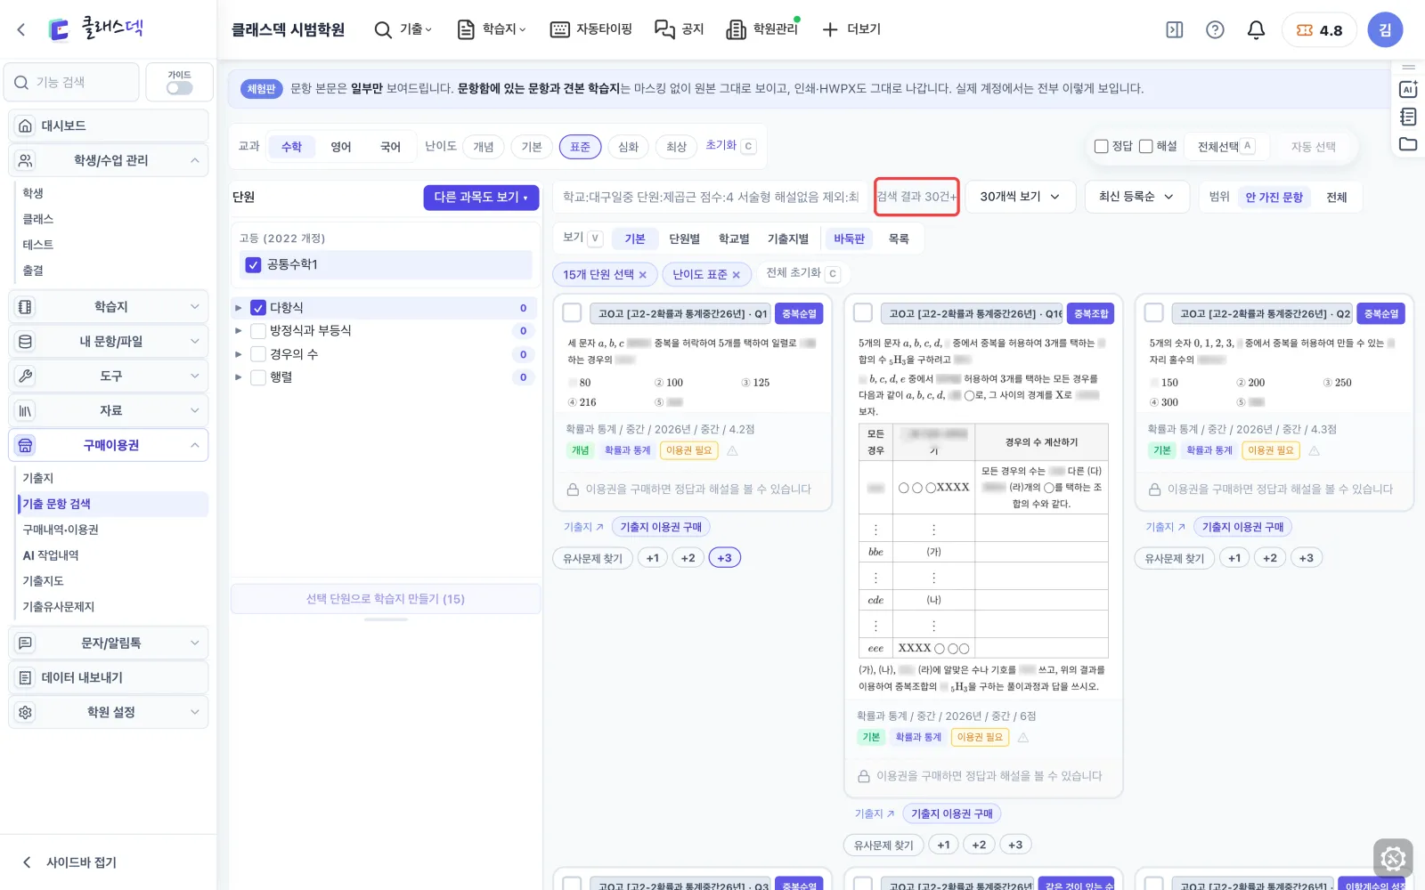Open the list document icon on right edge
The width and height of the screenshot is (1425, 890).
(1408, 117)
